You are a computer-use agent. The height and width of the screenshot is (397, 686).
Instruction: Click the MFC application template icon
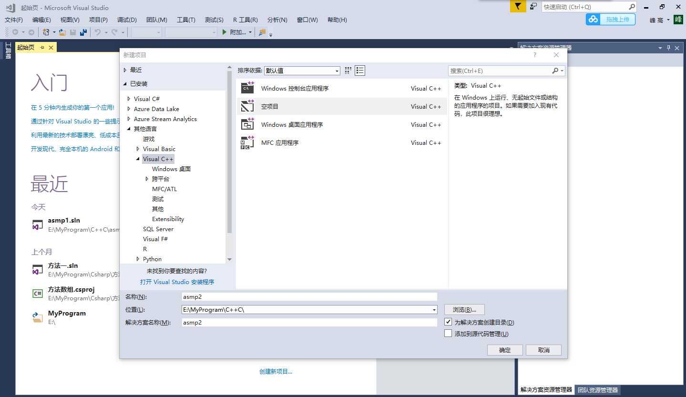tap(247, 142)
